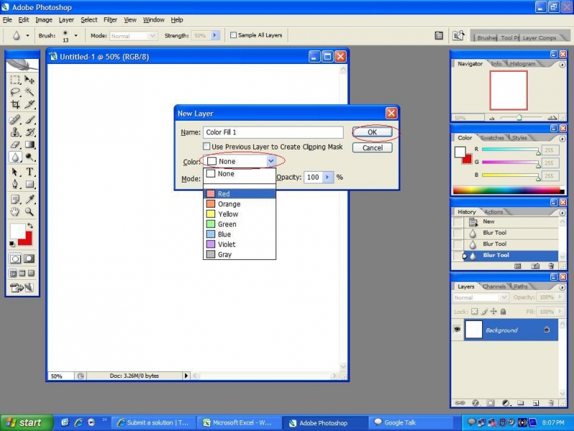The height and width of the screenshot is (431, 574).
Task: Select the Clone Stamp tool
Action: pyautogui.click(x=16, y=132)
